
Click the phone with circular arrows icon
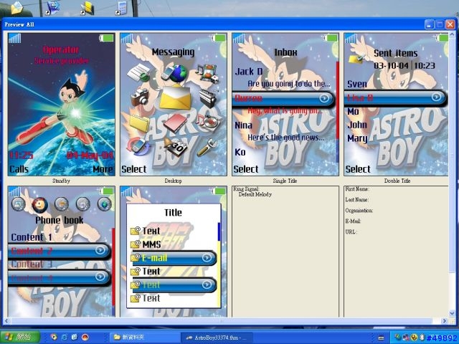click(138, 145)
